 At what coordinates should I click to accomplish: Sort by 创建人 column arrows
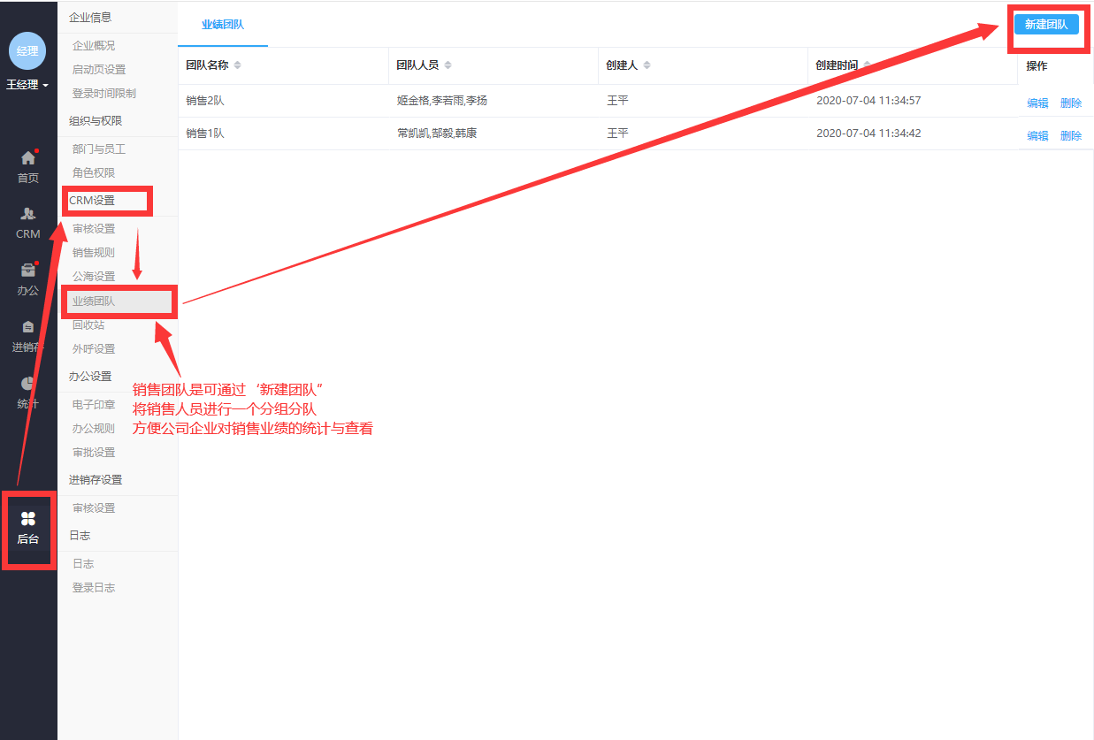pos(646,65)
